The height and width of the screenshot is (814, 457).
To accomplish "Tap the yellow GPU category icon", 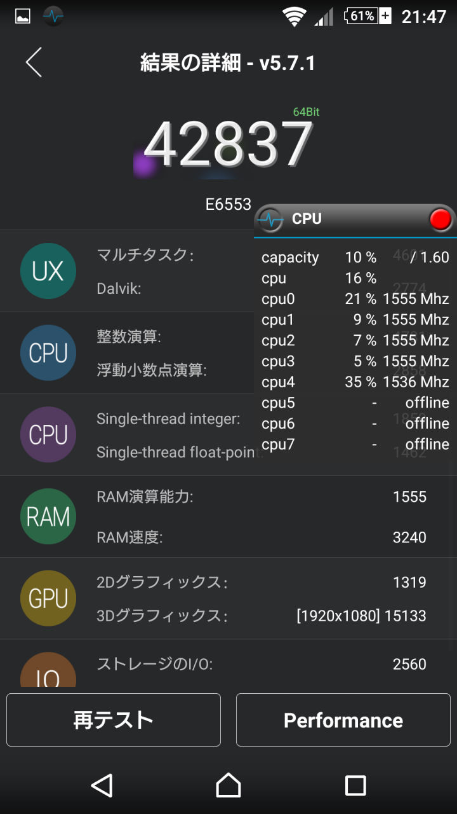I will coord(48,598).
